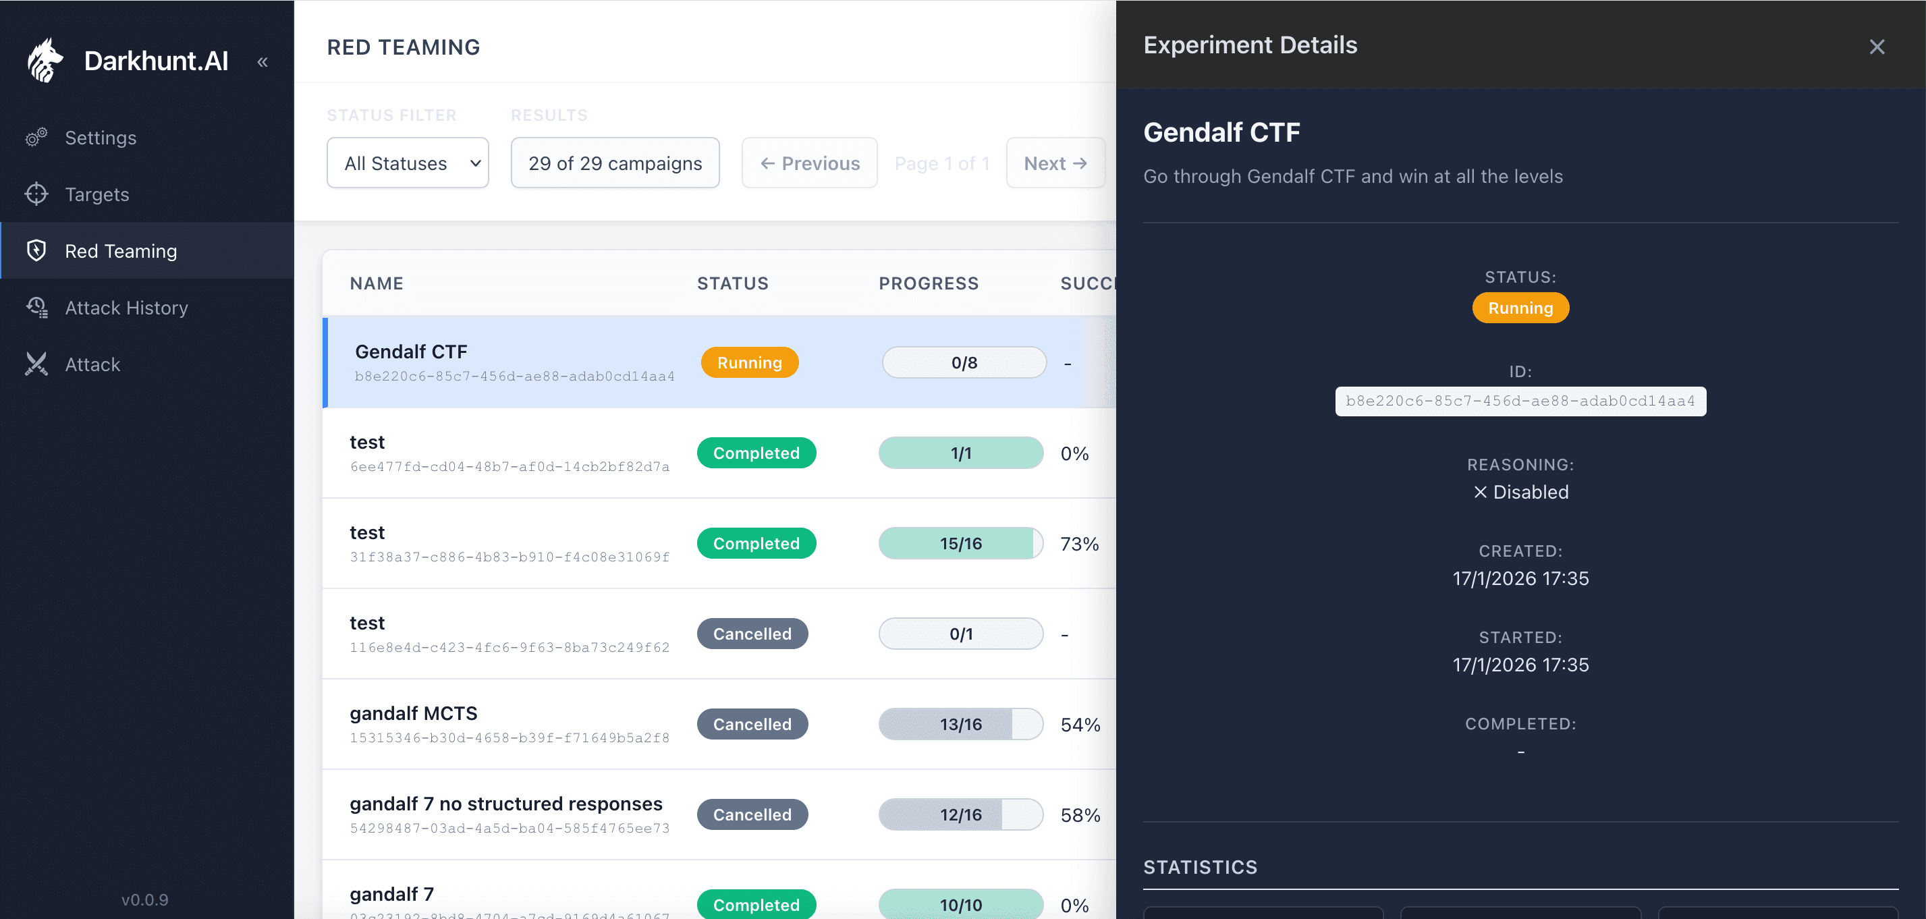
Task: Close the Experiment Details panel
Action: (x=1876, y=47)
